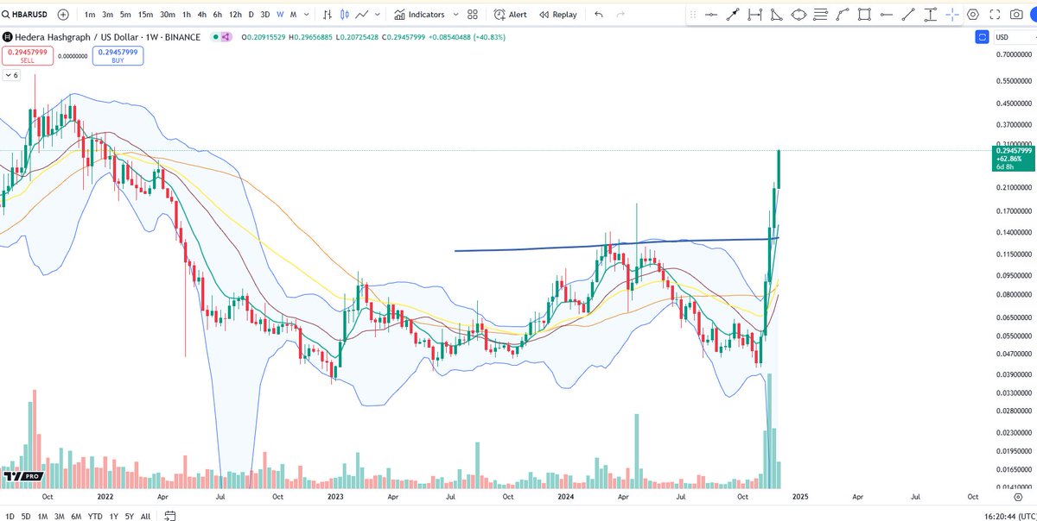This screenshot has height=521, width=1037.
Task: Start bar Replay mode
Action: click(x=557, y=15)
